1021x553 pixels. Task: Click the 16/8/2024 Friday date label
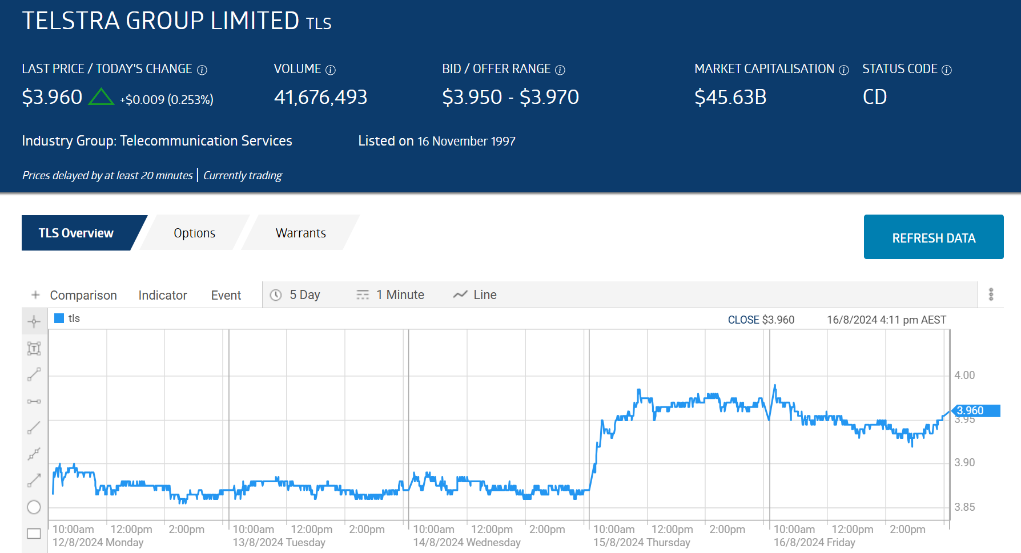pyautogui.click(x=814, y=542)
